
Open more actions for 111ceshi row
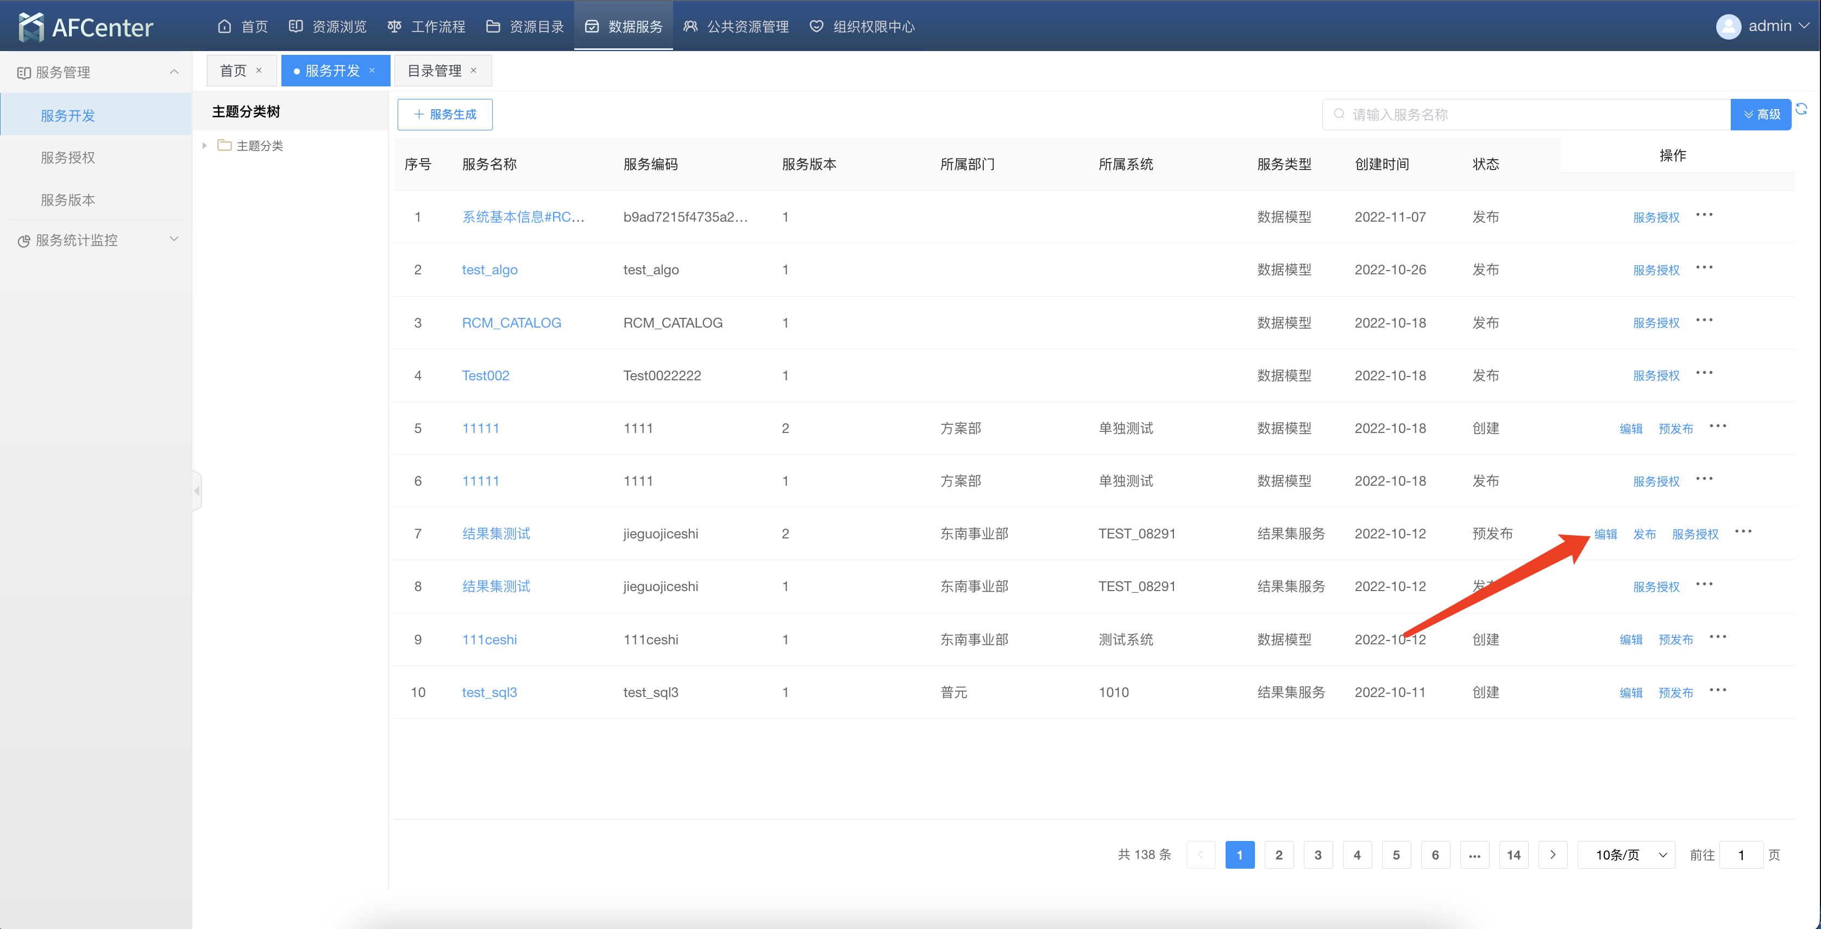(1718, 637)
